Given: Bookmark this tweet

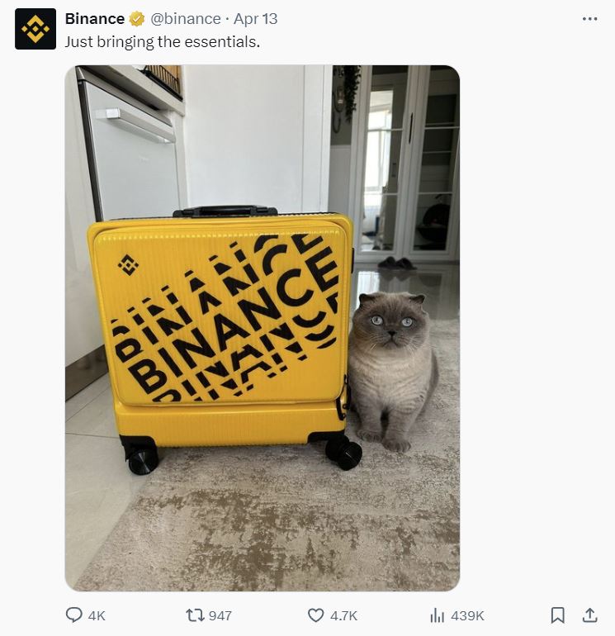Looking at the screenshot, I should click(x=557, y=615).
